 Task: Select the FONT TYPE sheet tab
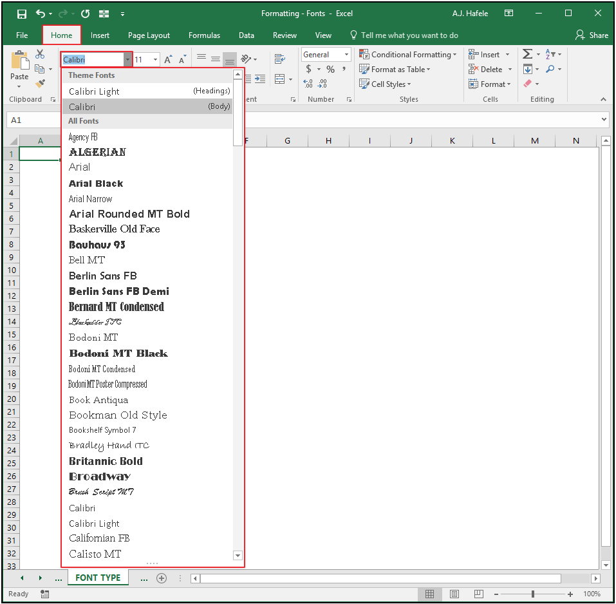98,578
